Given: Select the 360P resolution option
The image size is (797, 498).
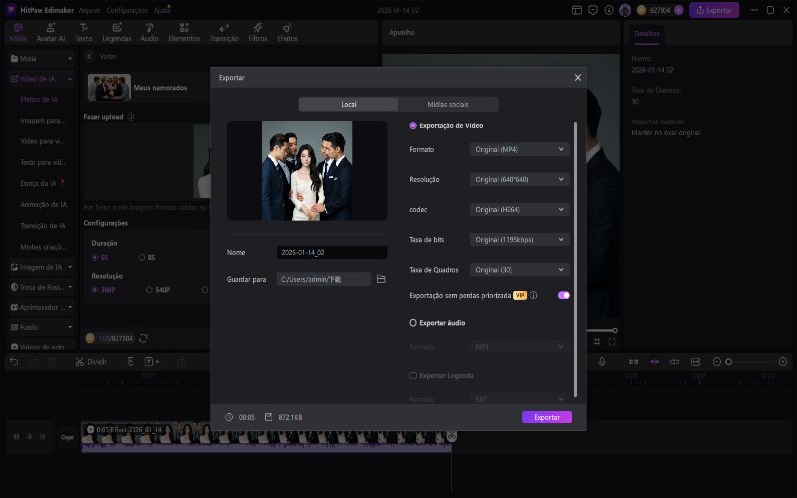Looking at the screenshot, I should click(x=95, y=290).
